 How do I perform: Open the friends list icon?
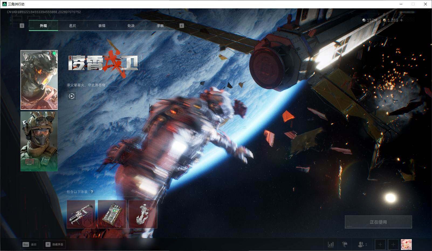[x=362, y=244]
